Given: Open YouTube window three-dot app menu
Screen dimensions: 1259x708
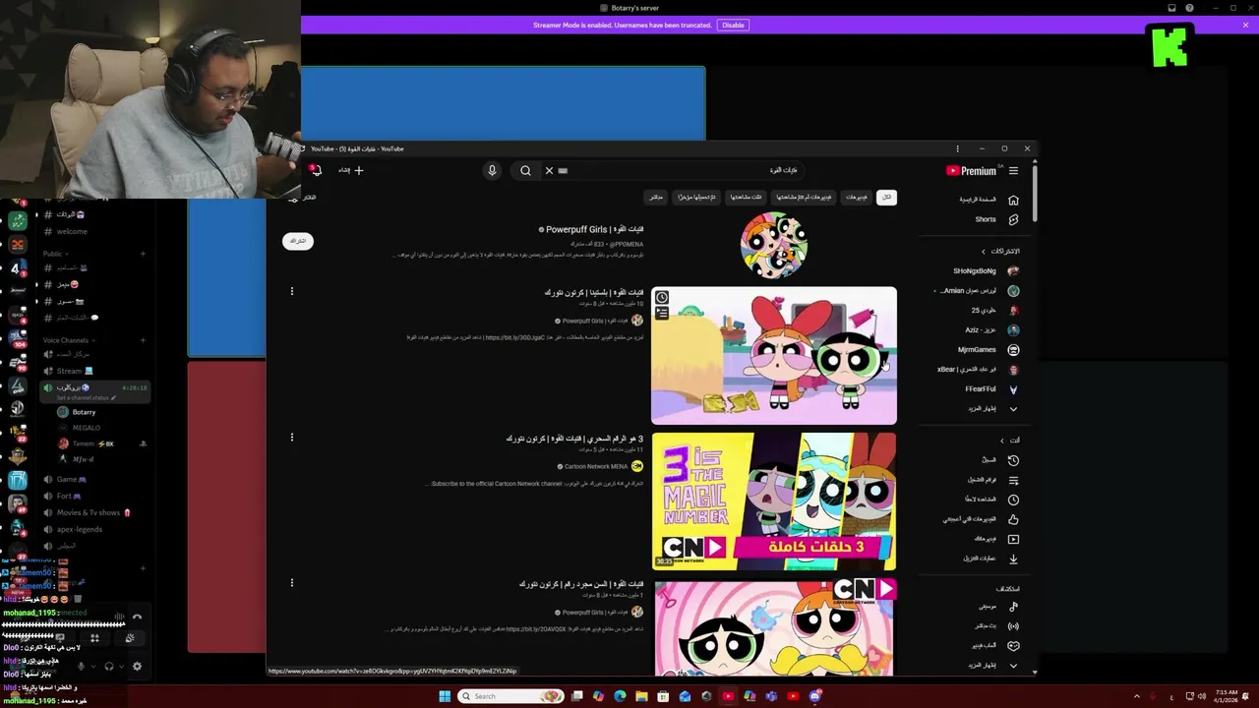Looking at the screenshot, I should (957, 148).
